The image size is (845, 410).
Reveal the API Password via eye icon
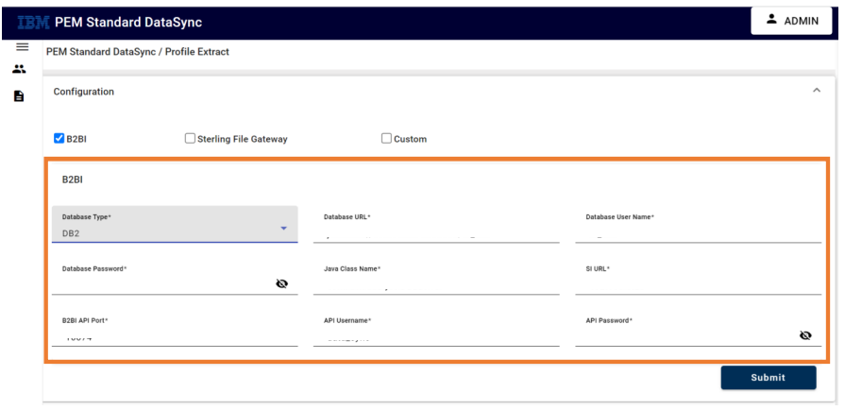tap(805, 335)
